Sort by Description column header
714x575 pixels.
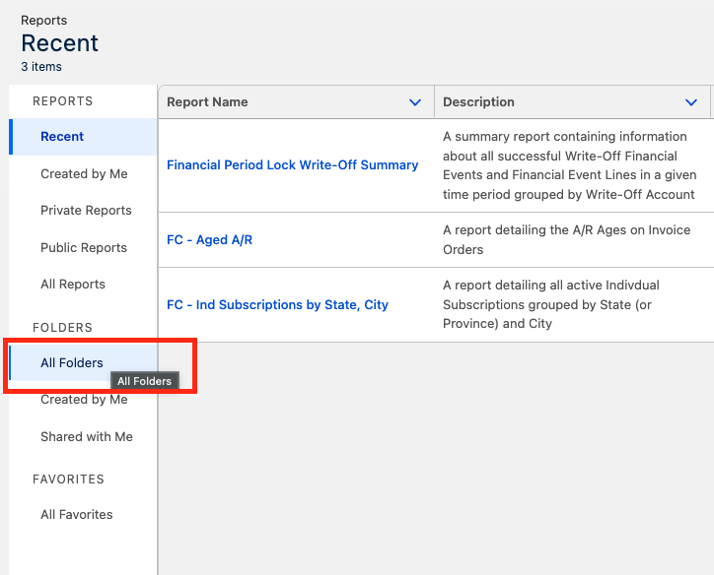click(478, 101)
